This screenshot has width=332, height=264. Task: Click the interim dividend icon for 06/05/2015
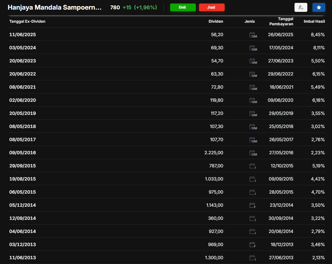pyautogui.click(x=253, y=192)
